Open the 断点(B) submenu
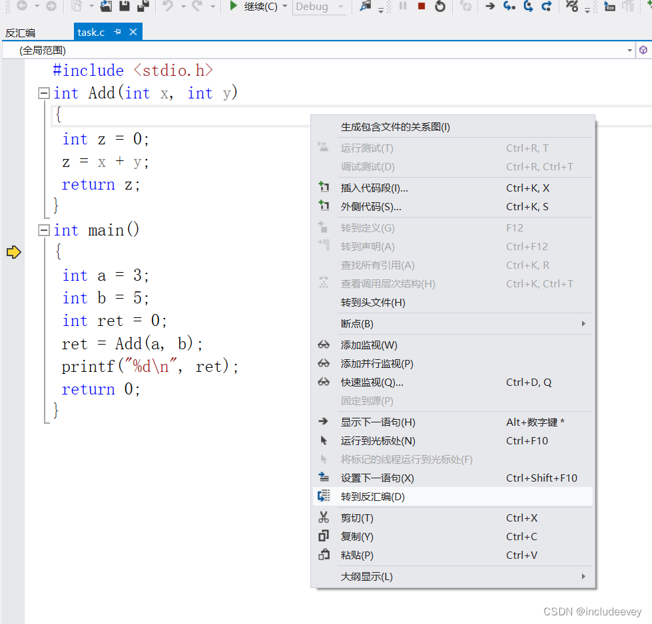This screenshot has width=652, height=624. click(x=453, y=323)
